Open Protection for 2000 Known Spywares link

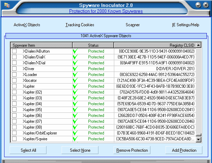point(106,11)
